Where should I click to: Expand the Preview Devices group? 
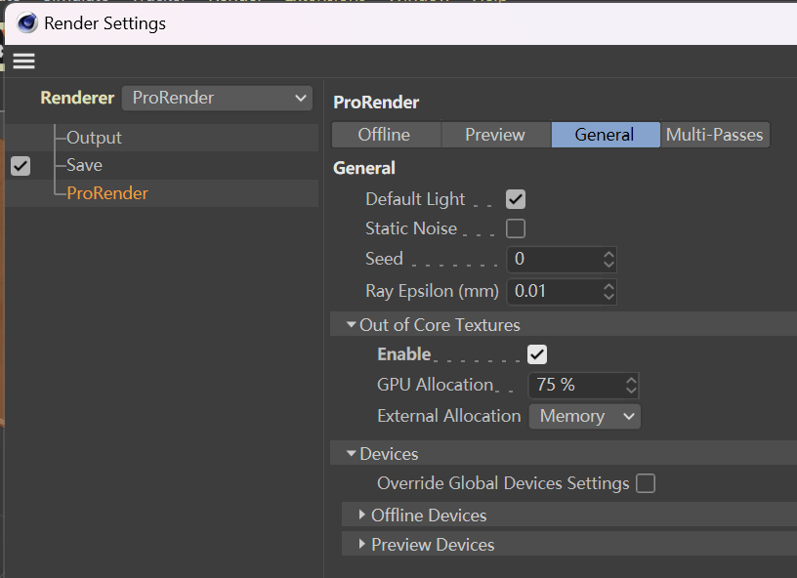(x=362, y=545)
